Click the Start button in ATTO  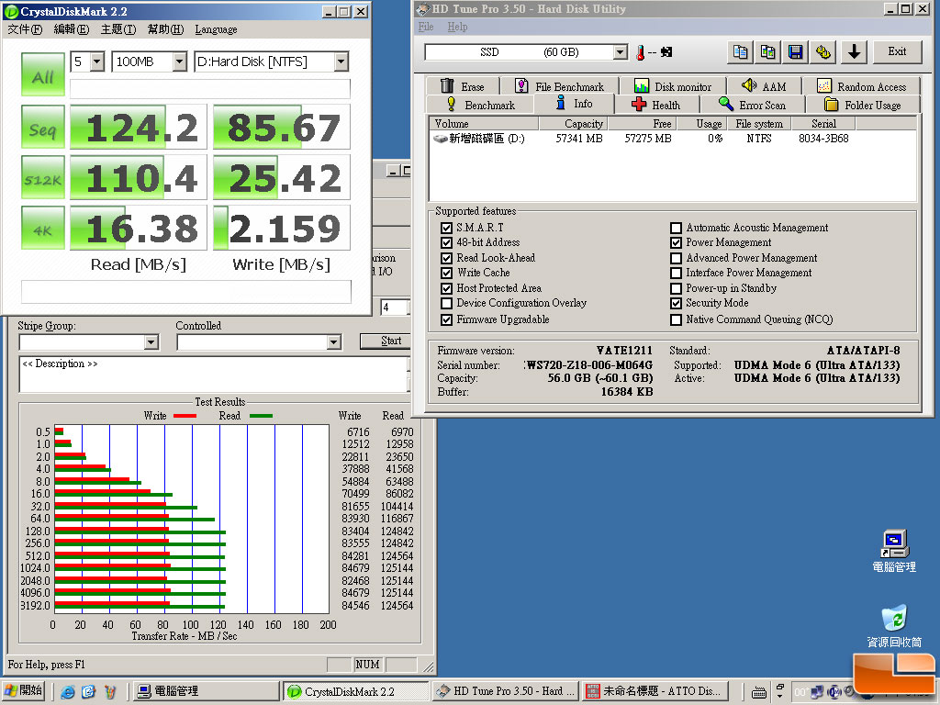[387, 341]
